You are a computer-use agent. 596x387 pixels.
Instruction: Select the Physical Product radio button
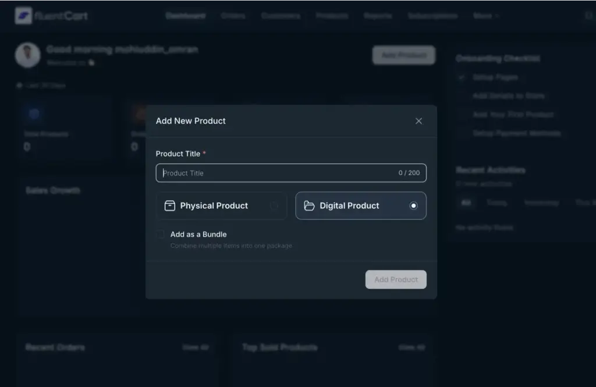pos(274,205)
